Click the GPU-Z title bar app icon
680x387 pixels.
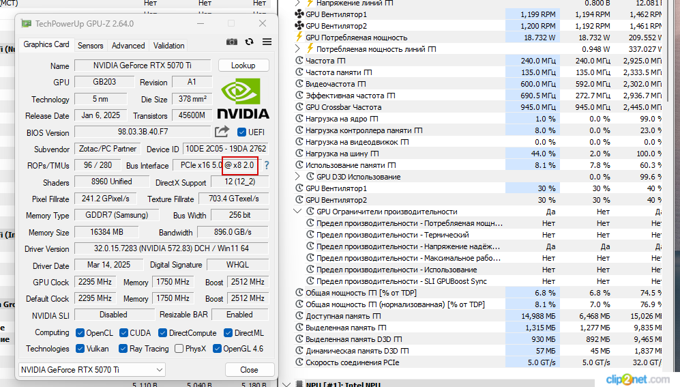click(x=27, y=23)
